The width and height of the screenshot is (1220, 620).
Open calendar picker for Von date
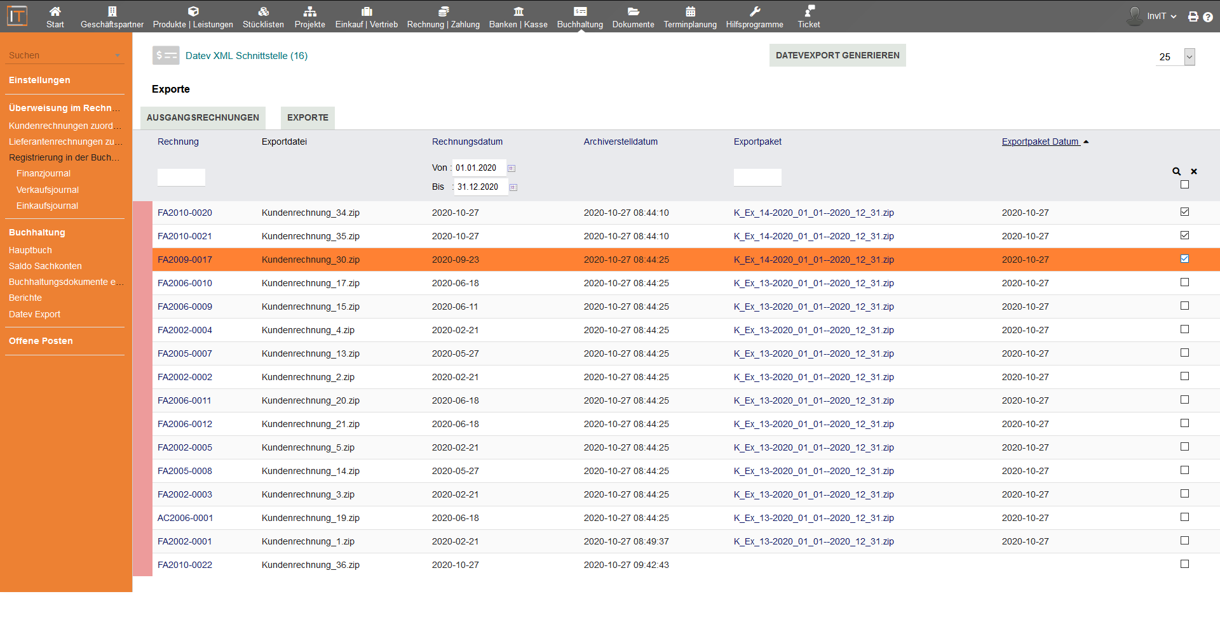pyautogui.click(x=512, y=168)
